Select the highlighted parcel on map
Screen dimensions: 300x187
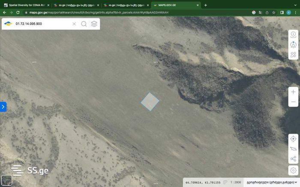pos(150,102)
